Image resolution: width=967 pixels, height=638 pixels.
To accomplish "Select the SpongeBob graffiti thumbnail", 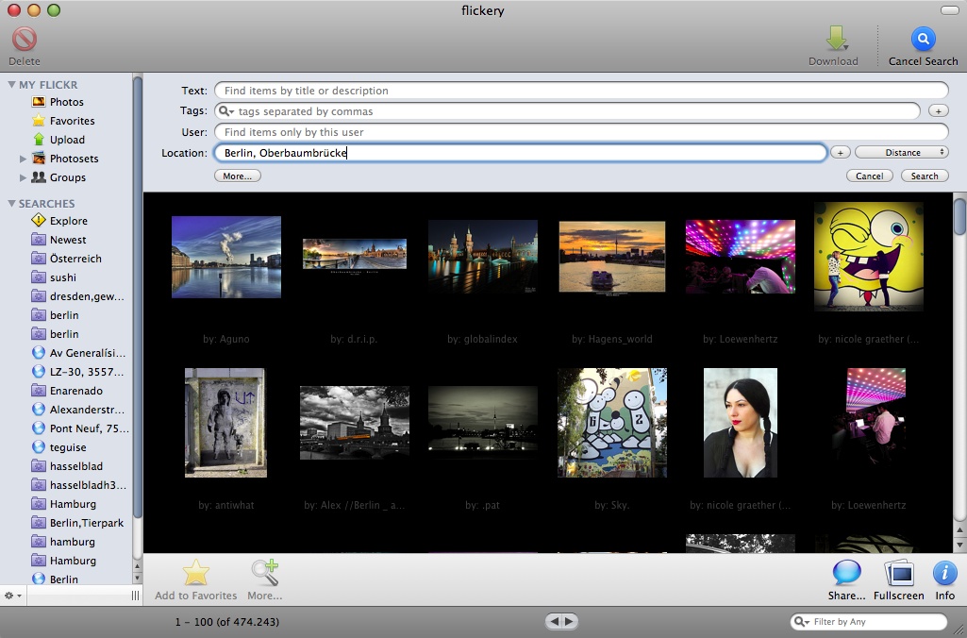I will [868, 256].
